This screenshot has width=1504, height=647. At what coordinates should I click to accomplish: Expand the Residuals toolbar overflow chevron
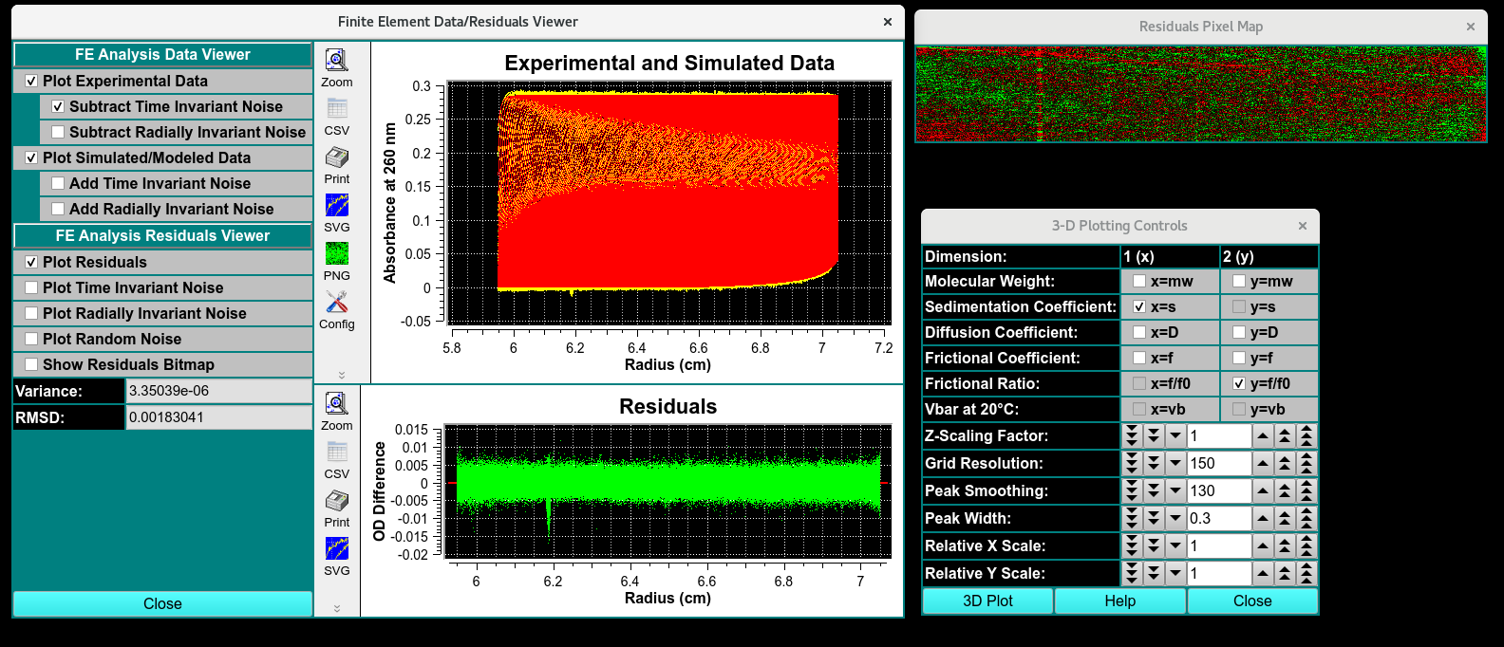click(x=336, y=609)
